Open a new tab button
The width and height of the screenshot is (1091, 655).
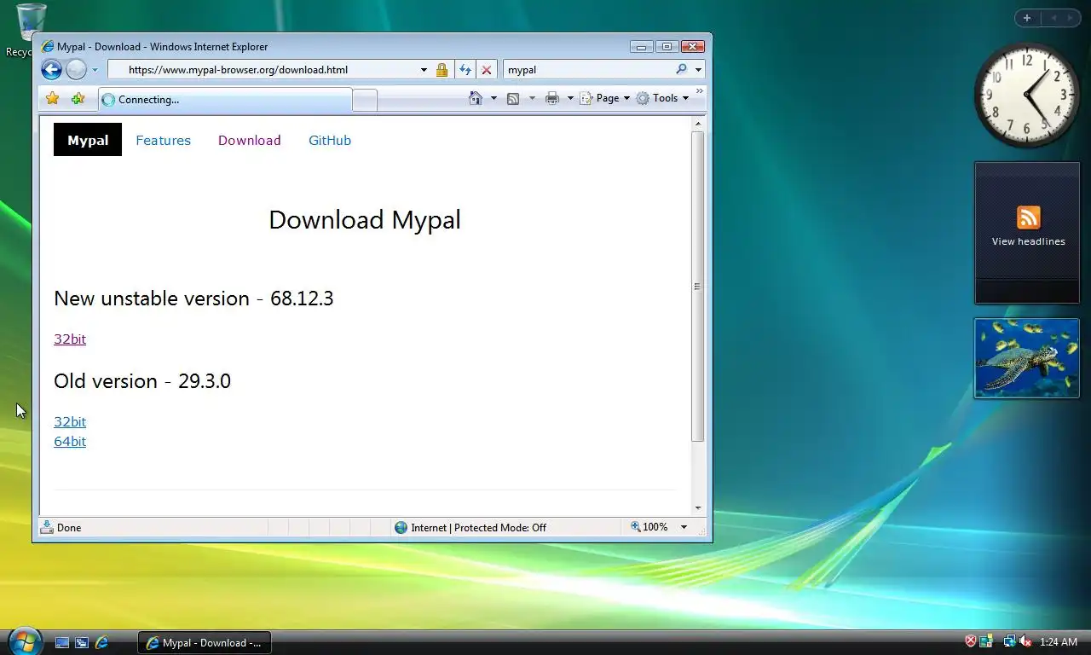click(365, 100)
